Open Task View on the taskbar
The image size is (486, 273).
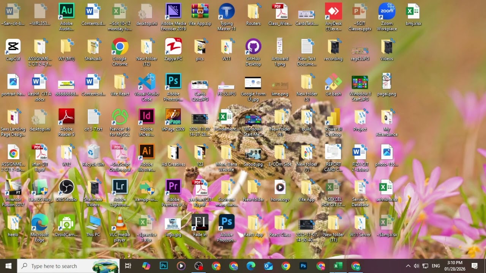click(128, 266)
